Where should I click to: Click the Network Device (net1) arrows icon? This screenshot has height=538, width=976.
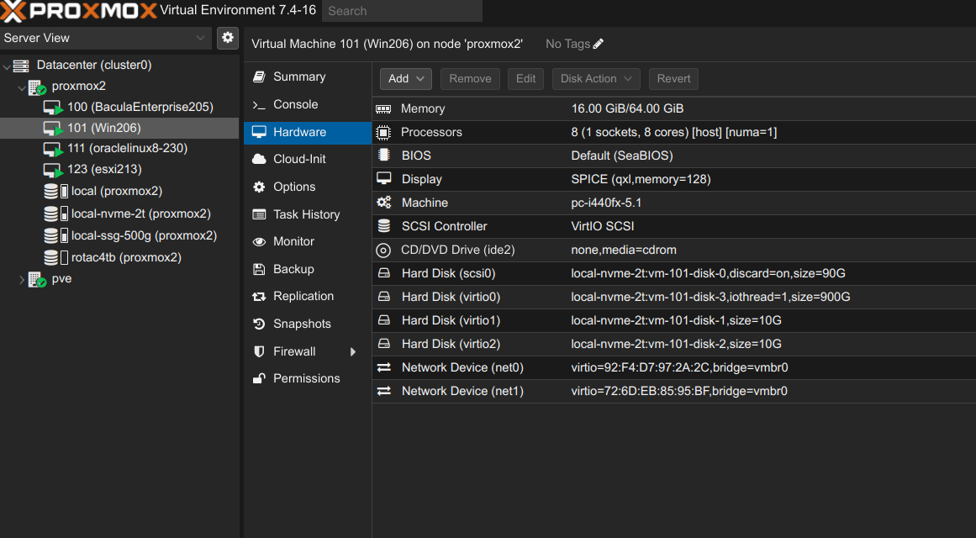[x=383, y=391]
